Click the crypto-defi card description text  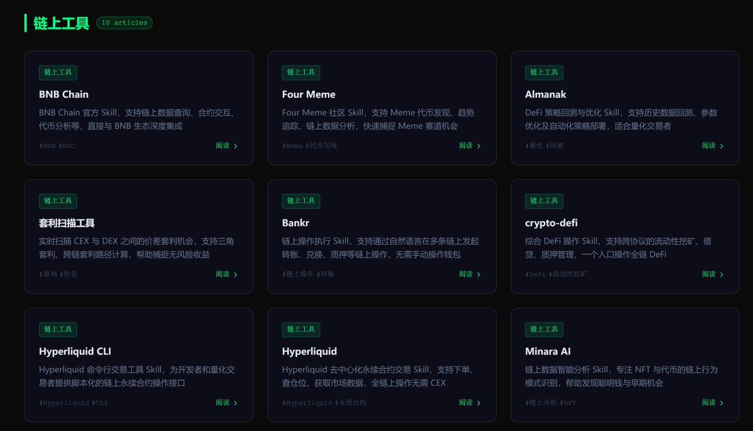pos(619,248)
